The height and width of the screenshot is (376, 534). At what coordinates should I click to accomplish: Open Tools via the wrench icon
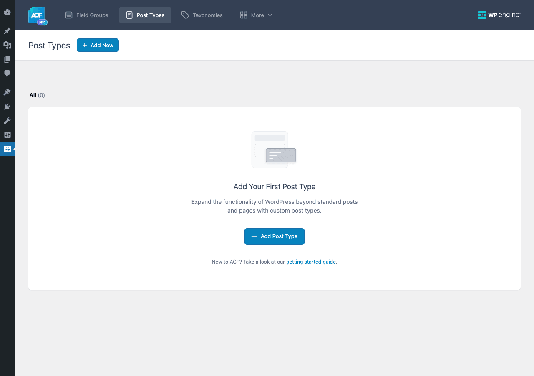(x=7, y=121)
